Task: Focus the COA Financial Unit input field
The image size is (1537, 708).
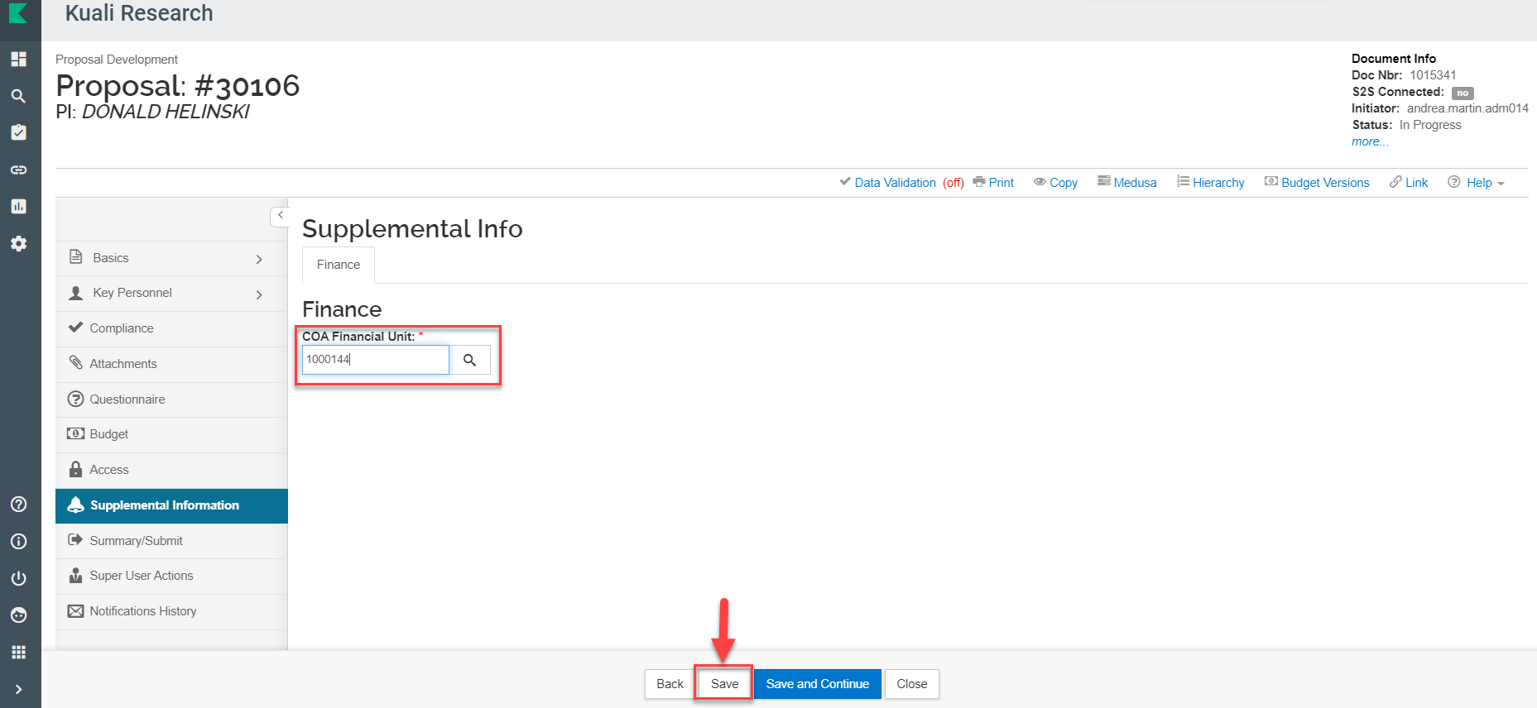Action: coord(375,360)
